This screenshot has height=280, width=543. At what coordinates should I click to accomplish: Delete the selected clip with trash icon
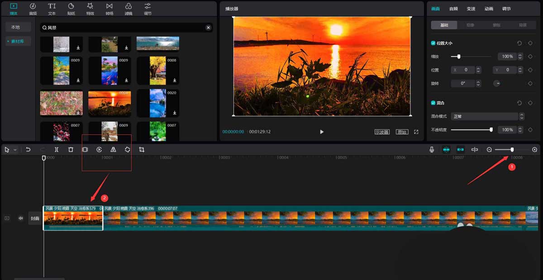(71, 150)
